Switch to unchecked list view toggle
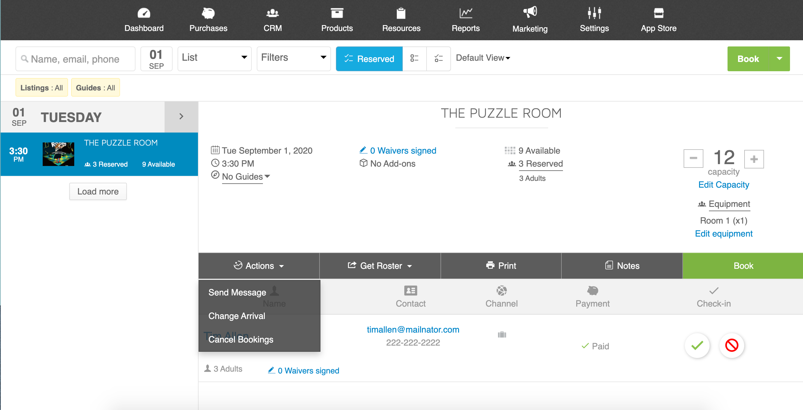Viewport: 803px width, 410px height. click(x=414, y=59)
